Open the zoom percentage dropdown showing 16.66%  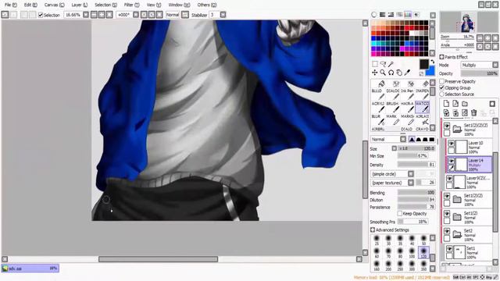[x=86, y=15]
